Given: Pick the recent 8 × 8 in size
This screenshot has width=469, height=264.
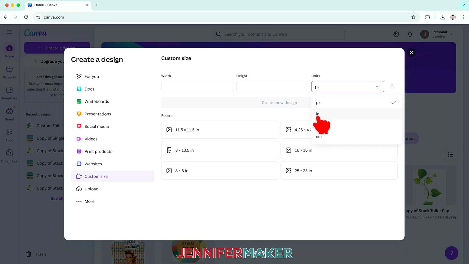Looking at the screenshot, I should click(220, 171).
